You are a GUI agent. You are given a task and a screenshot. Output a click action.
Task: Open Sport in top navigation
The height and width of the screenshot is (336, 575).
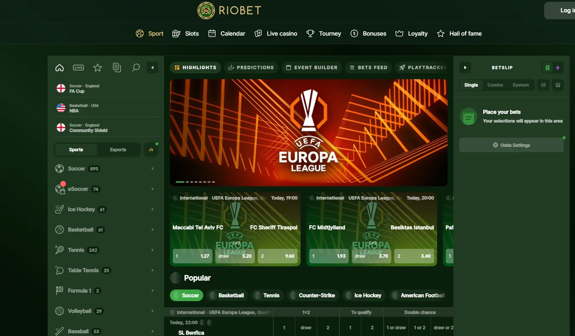(x=150, y=33)
